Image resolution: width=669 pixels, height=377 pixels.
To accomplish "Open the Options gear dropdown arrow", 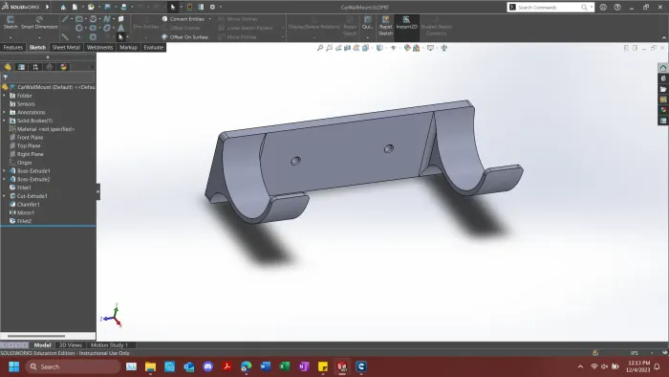I will click(221, 7).
